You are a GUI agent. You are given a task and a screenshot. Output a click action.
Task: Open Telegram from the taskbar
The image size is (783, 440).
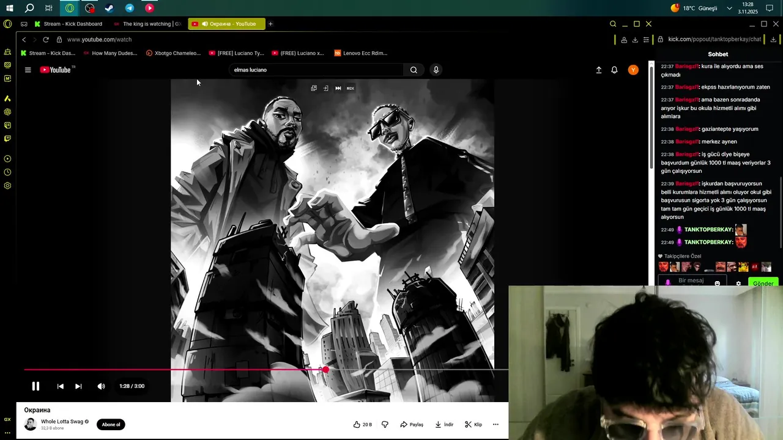point(130,9)
